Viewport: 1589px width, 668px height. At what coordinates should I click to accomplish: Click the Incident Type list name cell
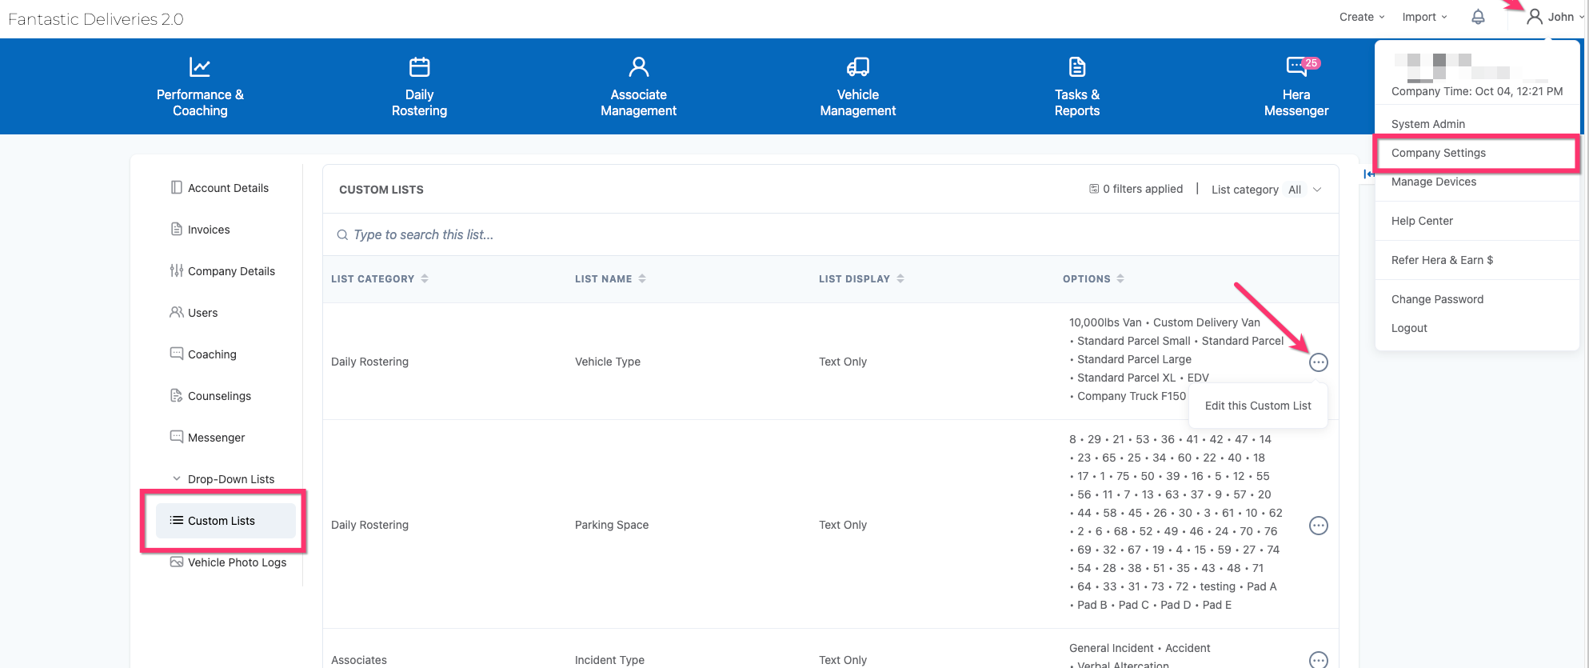pos(609,660)
